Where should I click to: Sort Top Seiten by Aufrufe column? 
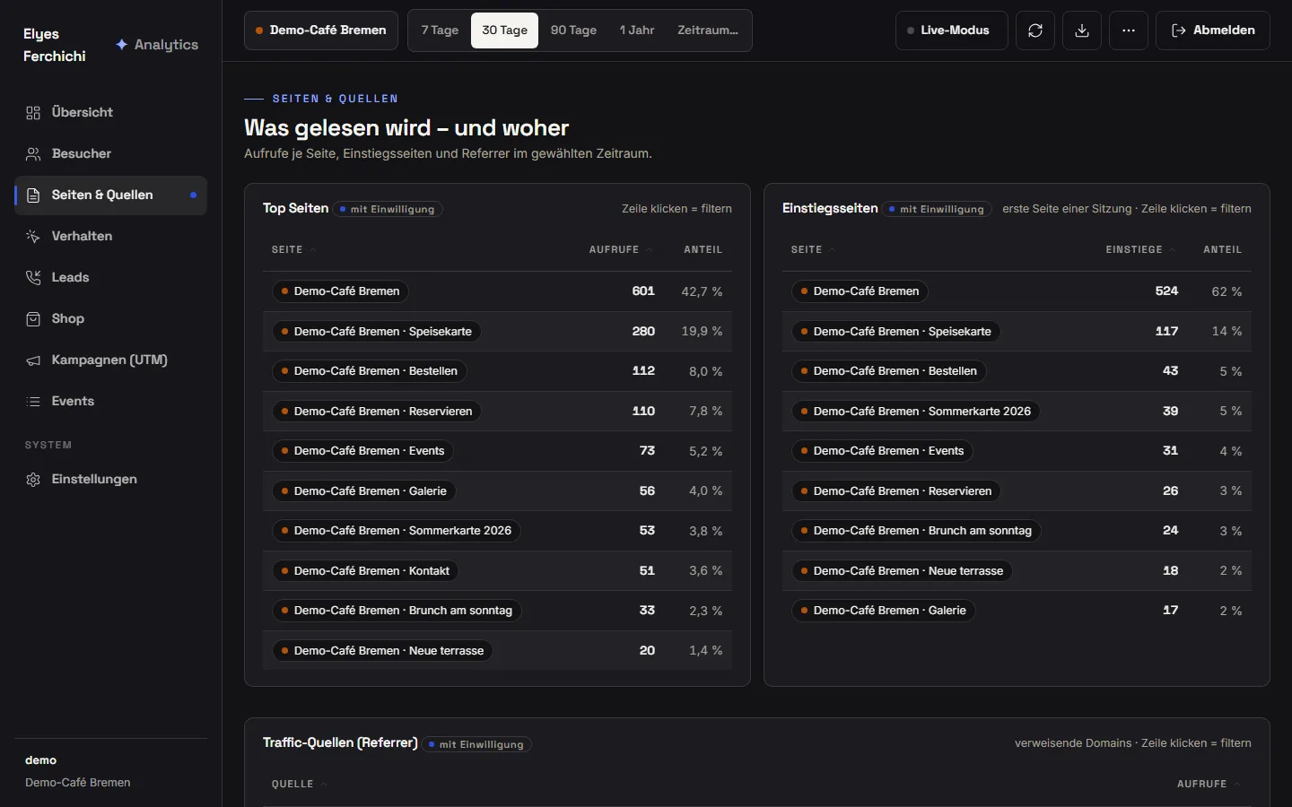tap(621, 250)
